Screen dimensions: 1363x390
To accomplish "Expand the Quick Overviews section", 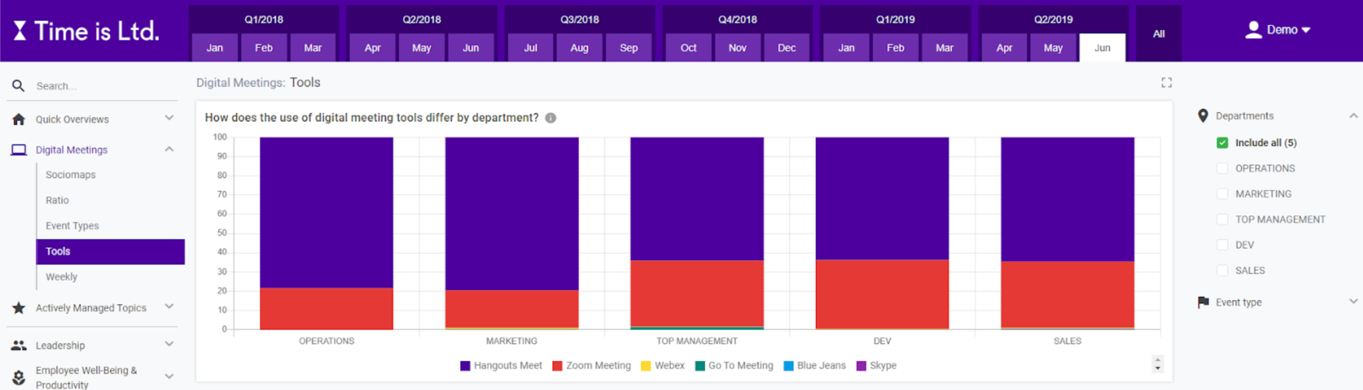I will [169, 118].
